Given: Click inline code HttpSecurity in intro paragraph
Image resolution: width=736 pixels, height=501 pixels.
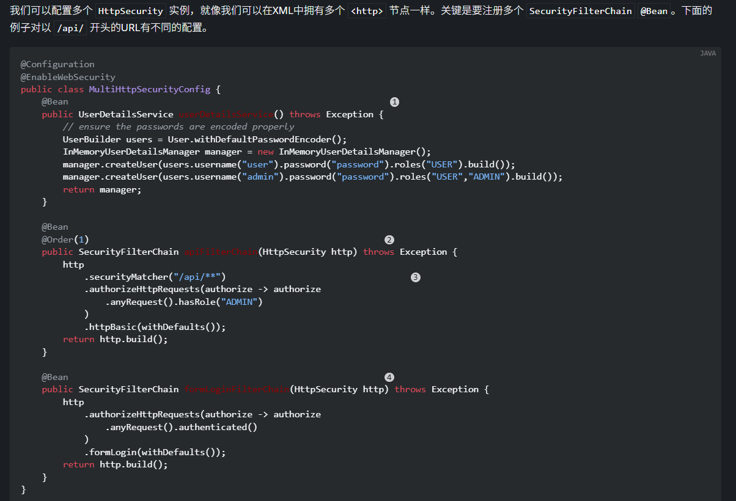Looking at the screenshot, I should [x=131, y=11].
